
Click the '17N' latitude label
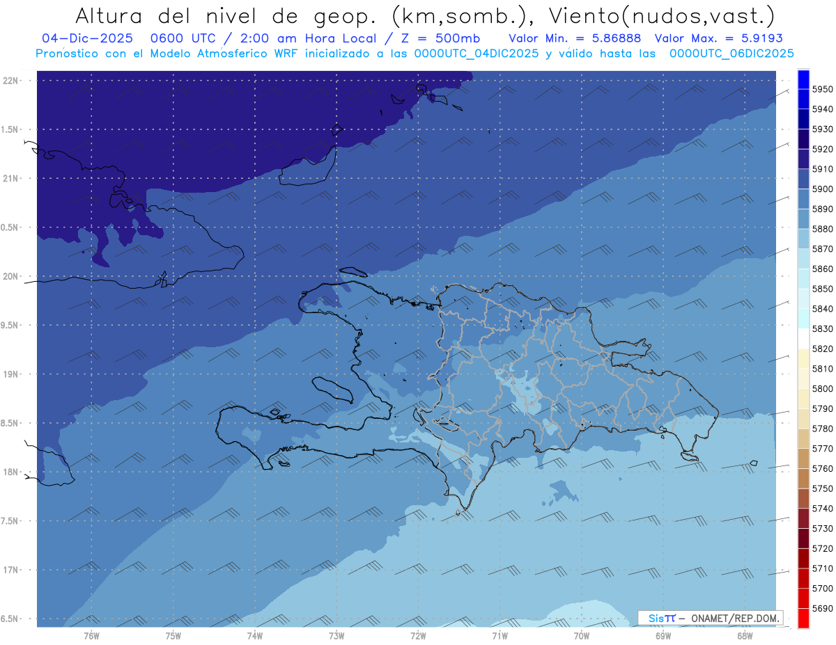(x=11, y=570)
